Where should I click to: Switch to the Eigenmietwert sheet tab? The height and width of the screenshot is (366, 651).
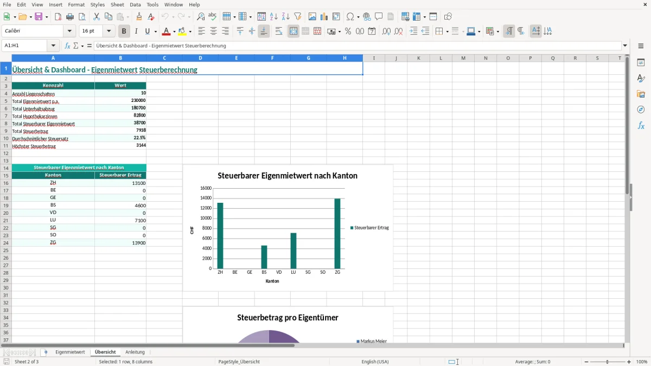pos(70,352)
